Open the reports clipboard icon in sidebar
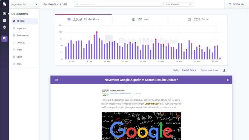The height and width of the screenshot is (140, 249). pyautogui.click(x=4, y=20)
